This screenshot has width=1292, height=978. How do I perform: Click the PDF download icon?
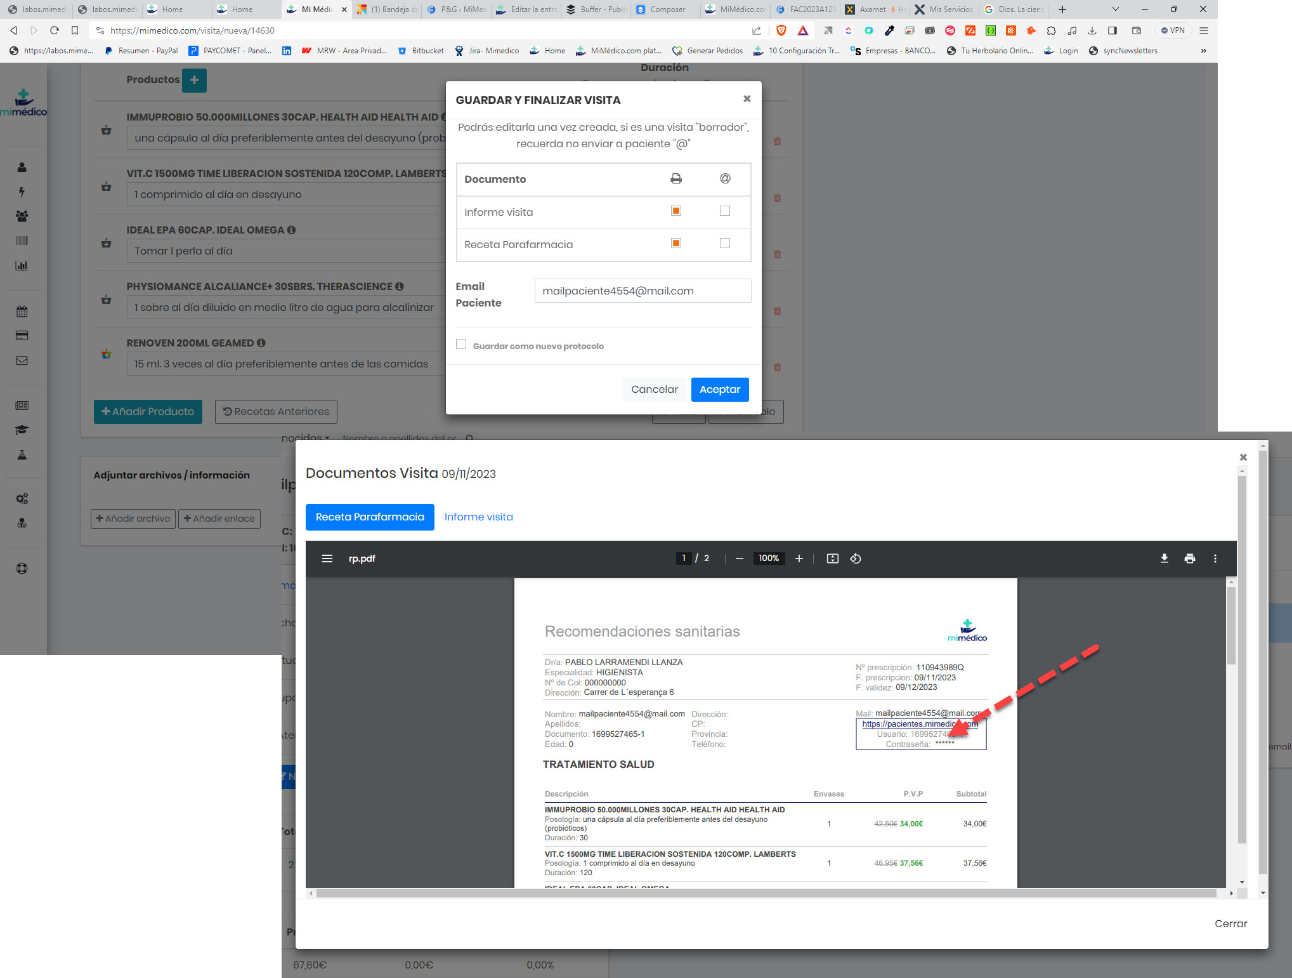1164,558
